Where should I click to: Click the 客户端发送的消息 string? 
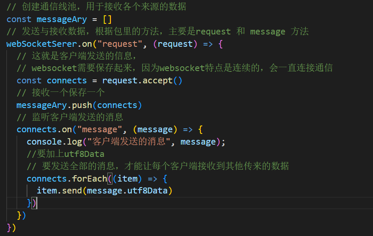[x=129, y=142]
